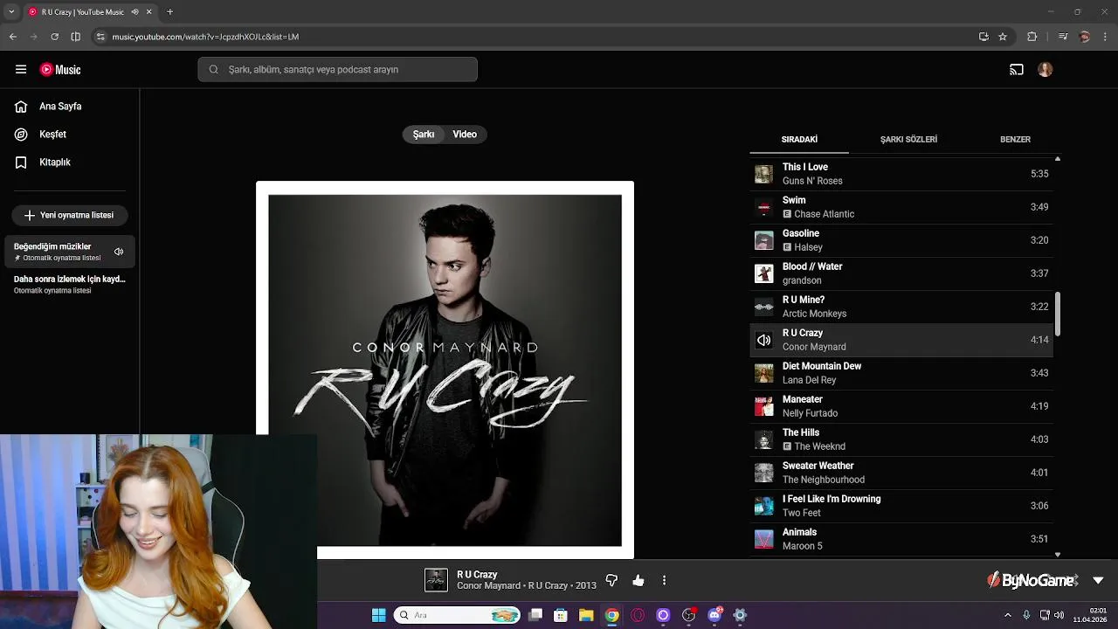Open Opera GX from the taskbar
The width and height of the screenshot is (1118, 629).
click(x=638, y=615)
